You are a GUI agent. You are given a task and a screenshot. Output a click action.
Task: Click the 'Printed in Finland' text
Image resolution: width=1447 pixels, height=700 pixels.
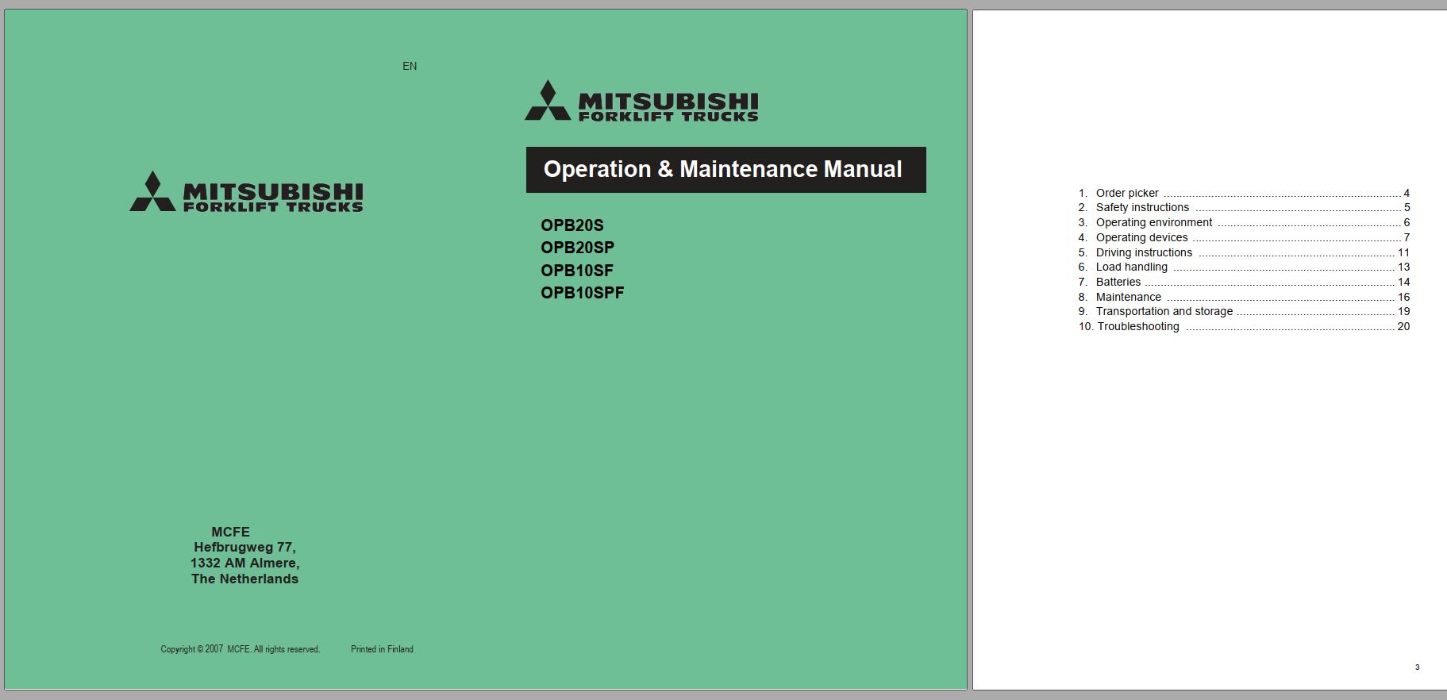click(x=382, y=649)
